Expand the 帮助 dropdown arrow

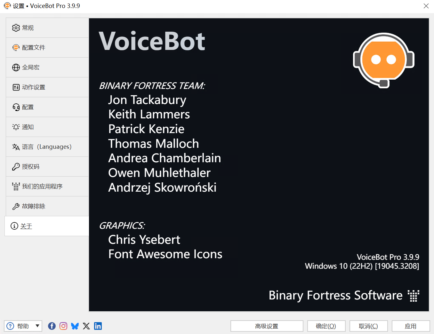click(x=37, y=326)
